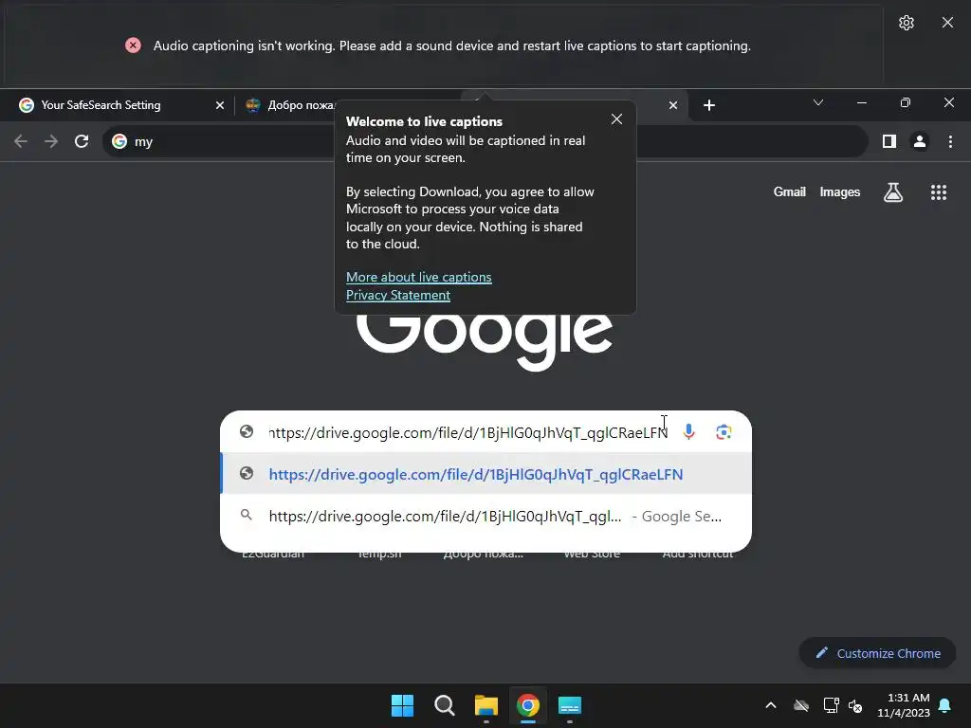Image resolution: width=971 pixels, height=728 pixels.
Task: Dismiss the Welcome to live captions popup
Action: click(616, 118)
